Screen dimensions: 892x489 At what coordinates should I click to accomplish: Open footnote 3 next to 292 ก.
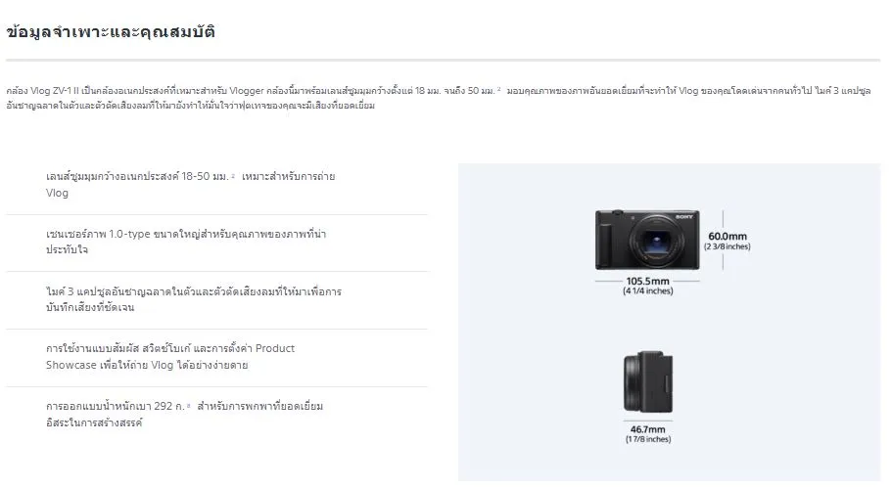point(188,405)
